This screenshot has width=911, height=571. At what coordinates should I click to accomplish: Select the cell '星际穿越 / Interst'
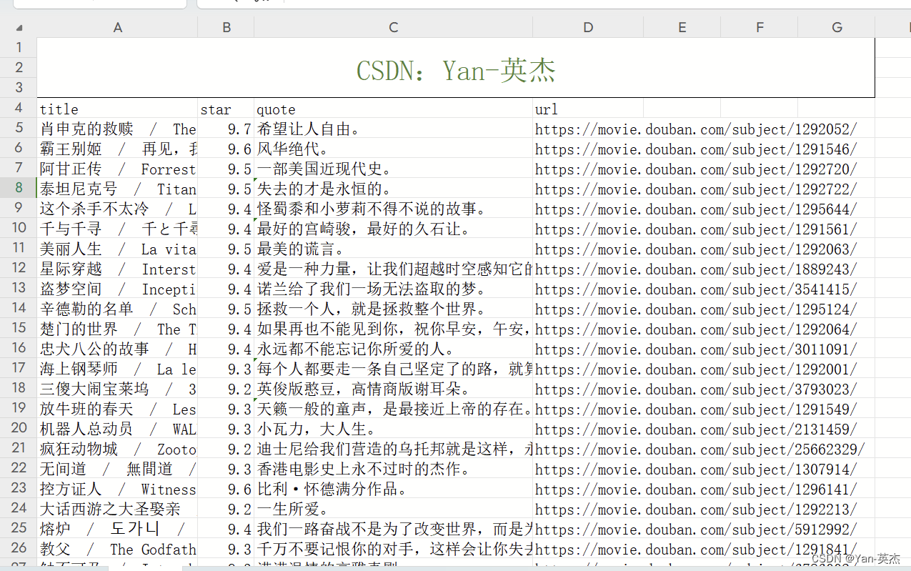point(118,269)
